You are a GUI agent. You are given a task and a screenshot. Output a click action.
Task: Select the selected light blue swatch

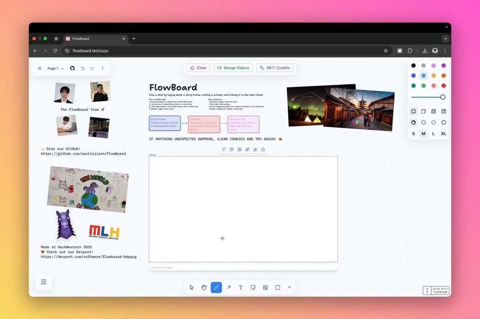(x=424, y=76)
